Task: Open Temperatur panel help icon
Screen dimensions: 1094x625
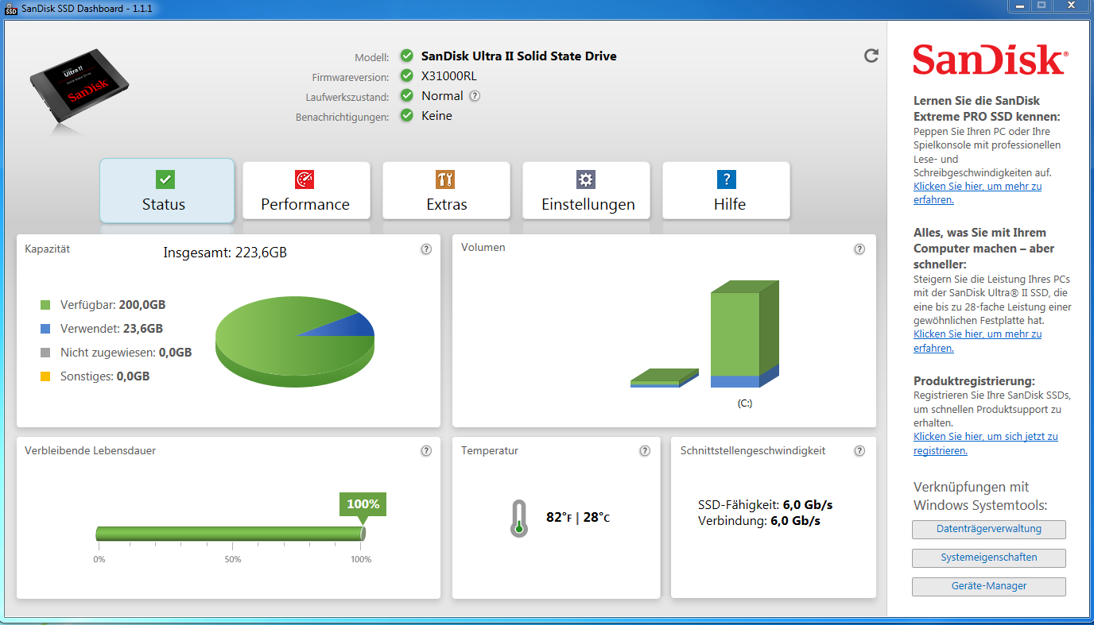Action: click(x=645, y=451)
